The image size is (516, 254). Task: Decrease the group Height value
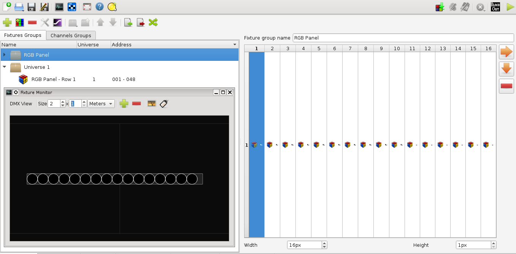click(494, 247)
